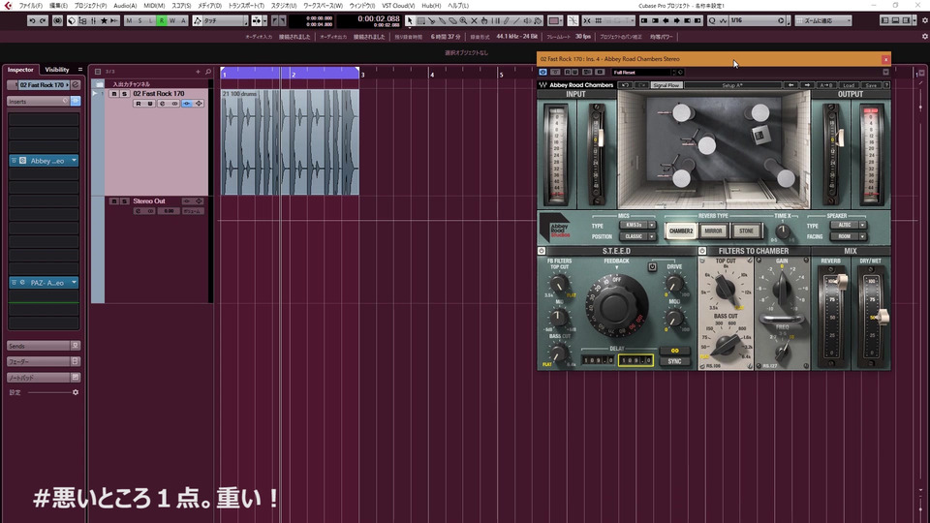Select the Mute (X) tool
Image resolution: width=930 pixels, height=523 pixels.
[x=474, y=20]
